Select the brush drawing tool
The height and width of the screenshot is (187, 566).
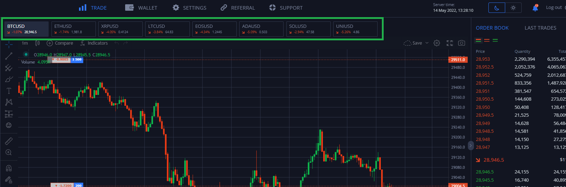[x=9, y=79]
